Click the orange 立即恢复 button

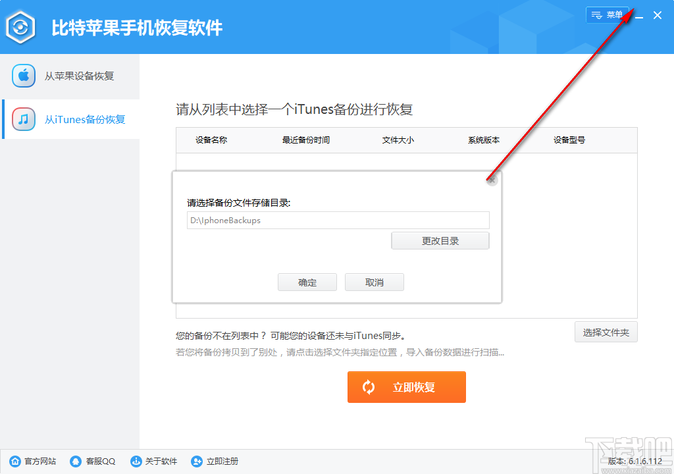coord(407,387)
